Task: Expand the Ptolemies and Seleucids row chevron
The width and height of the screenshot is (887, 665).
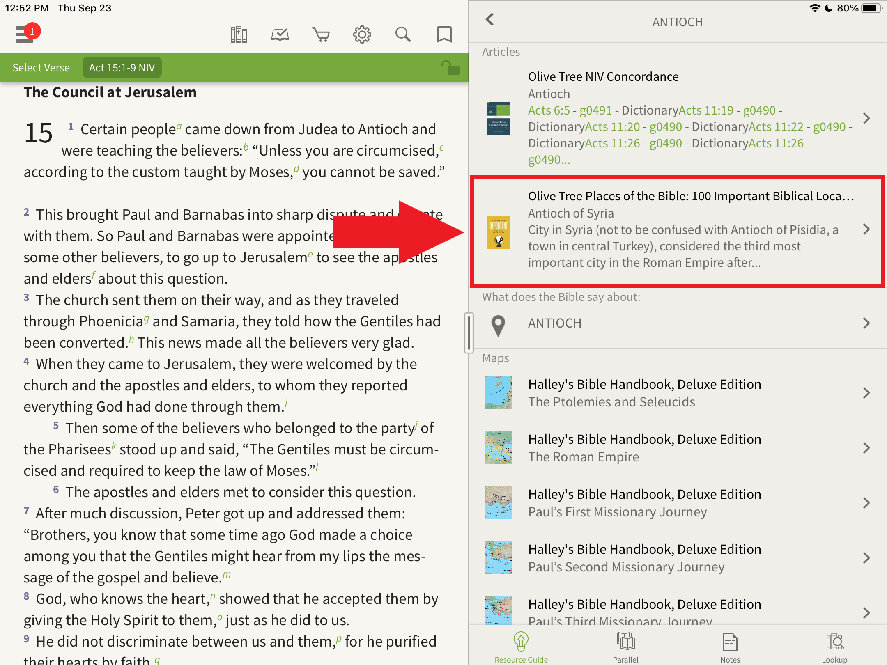Action: coord(866,393)
